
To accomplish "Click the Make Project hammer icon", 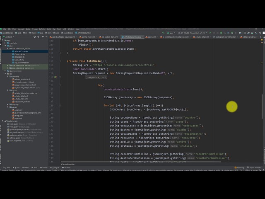I will [x=163, y=33].
